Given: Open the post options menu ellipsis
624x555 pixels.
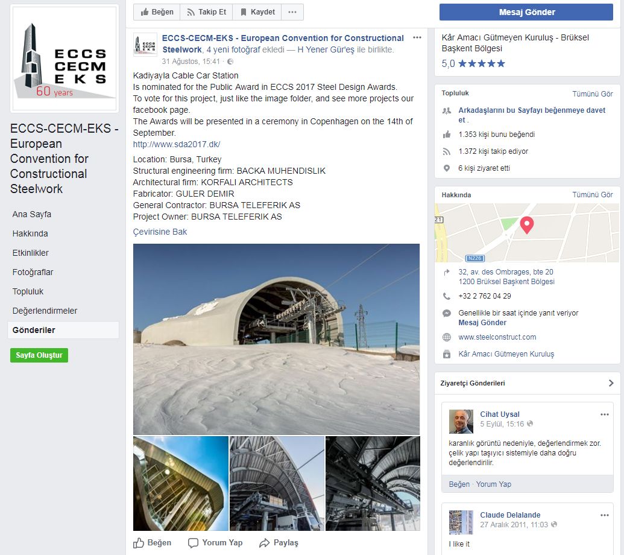Looking at the screenshot, I should point(417,37).
